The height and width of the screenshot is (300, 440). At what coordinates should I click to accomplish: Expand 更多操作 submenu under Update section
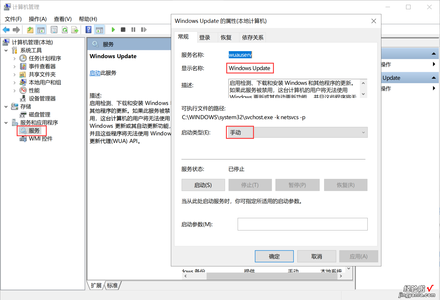click(x=434, y=88)
